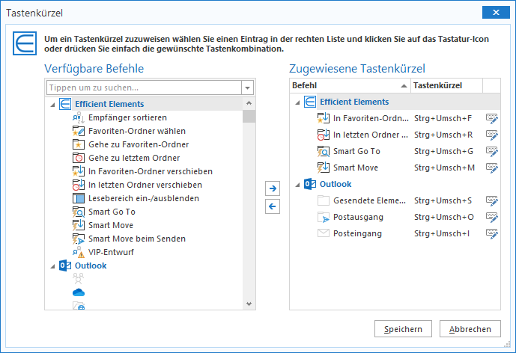Click the Smart Move icon in available commands
Screen dimensions: 516x353
(79, 225)
